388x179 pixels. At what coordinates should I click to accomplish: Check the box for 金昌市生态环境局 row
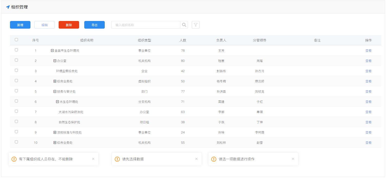pyautogui.click(x=16, y=50)
